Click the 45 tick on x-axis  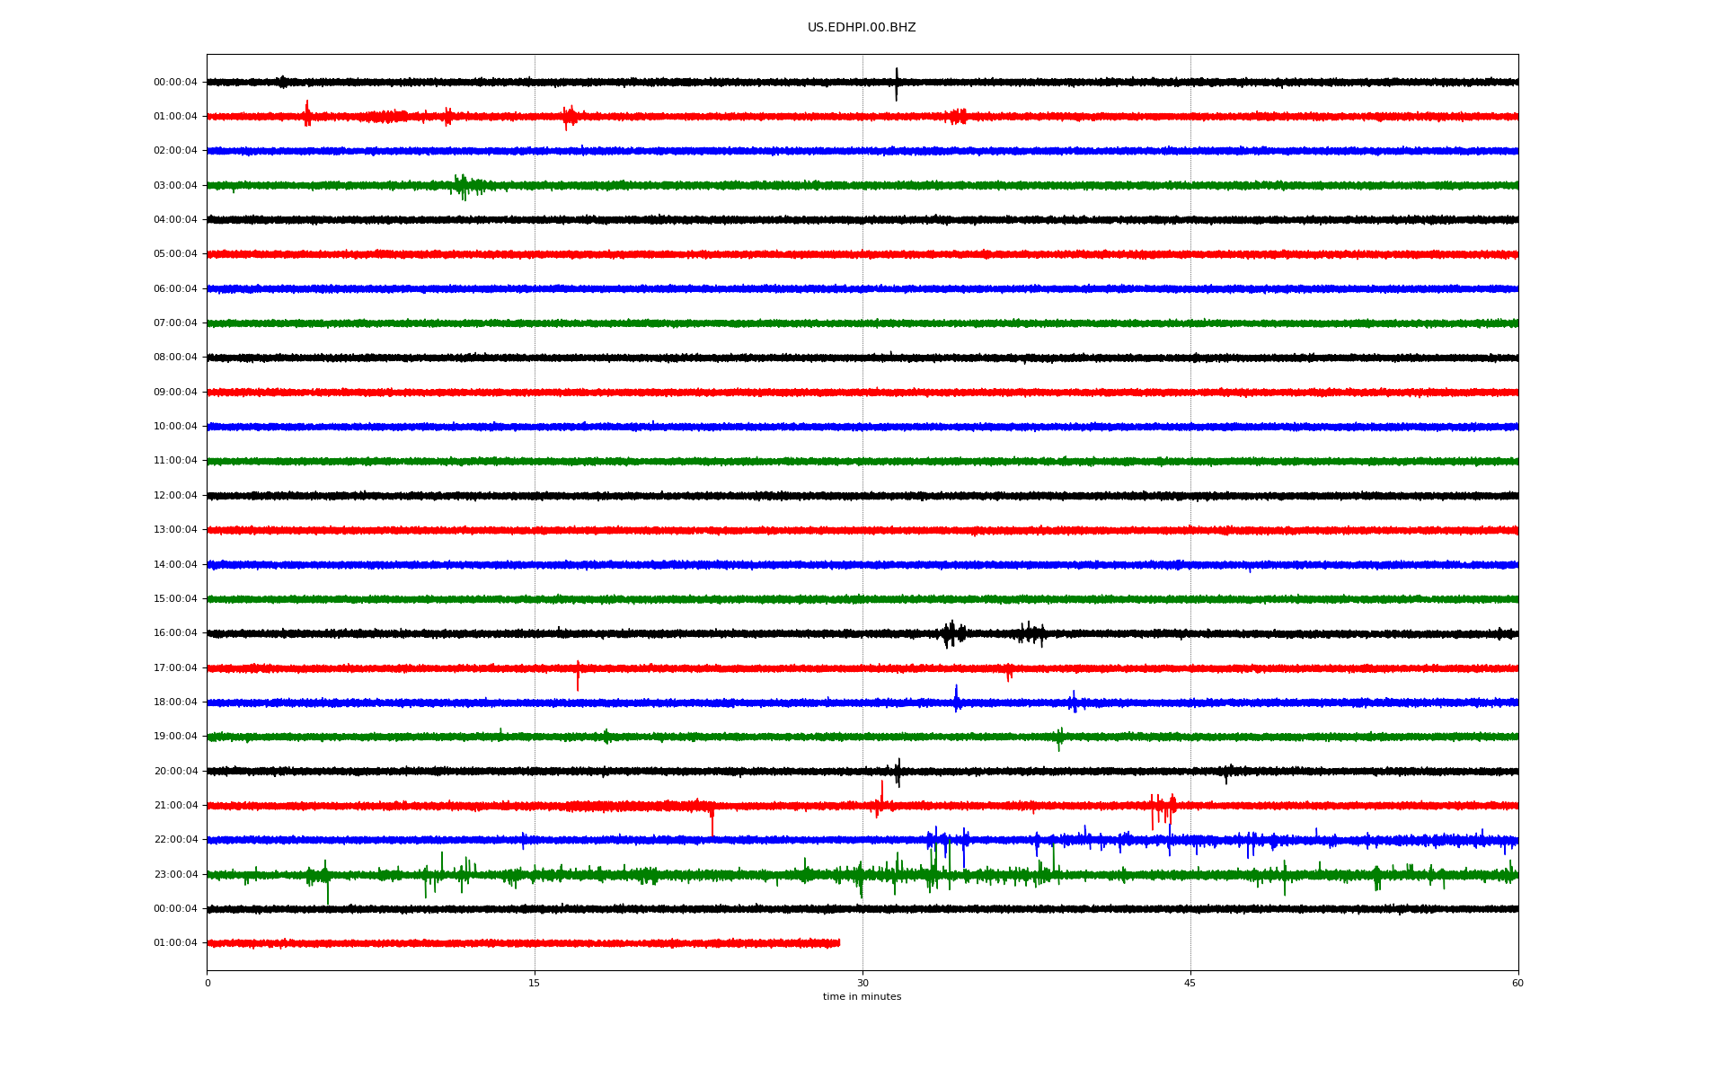tap(1190, 983)
